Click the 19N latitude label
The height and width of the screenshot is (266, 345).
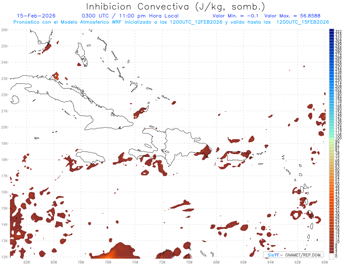(x=4, y=143)
